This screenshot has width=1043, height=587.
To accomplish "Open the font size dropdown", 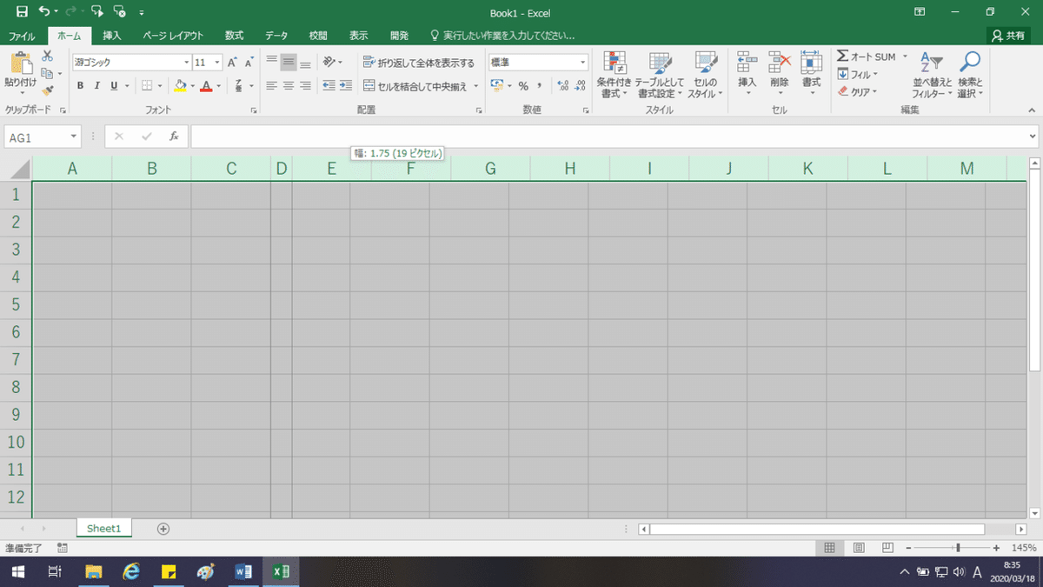I will point(216,63).
